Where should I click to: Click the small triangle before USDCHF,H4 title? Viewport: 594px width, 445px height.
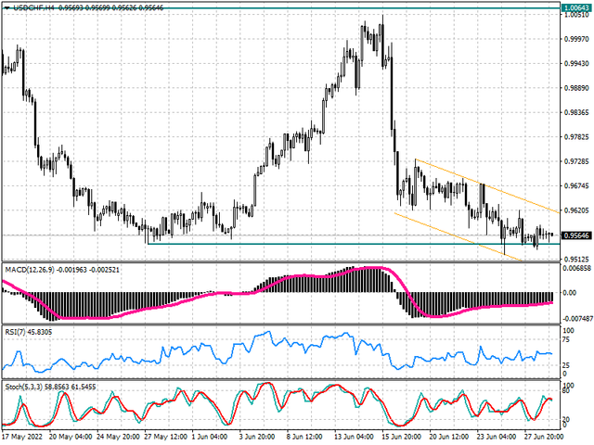pyautogui.click(x=6, y=5)
